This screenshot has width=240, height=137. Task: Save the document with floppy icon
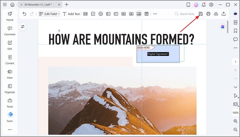point(201,14)
